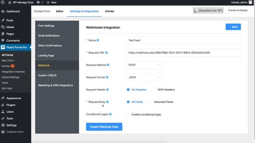This screenshot has width=255, height=143.
Task: Select the No Headers radio button
Action: (128, 89)
